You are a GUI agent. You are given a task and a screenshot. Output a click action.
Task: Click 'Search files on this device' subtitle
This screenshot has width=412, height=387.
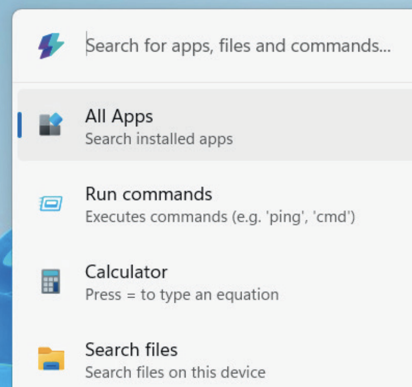tap(175, 373)
